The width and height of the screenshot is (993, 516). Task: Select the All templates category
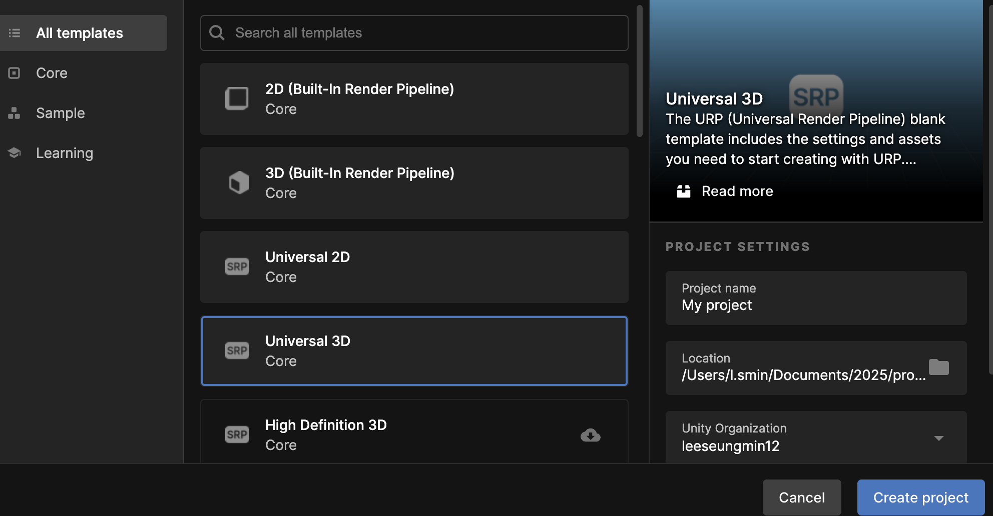(x=83, y=33)
